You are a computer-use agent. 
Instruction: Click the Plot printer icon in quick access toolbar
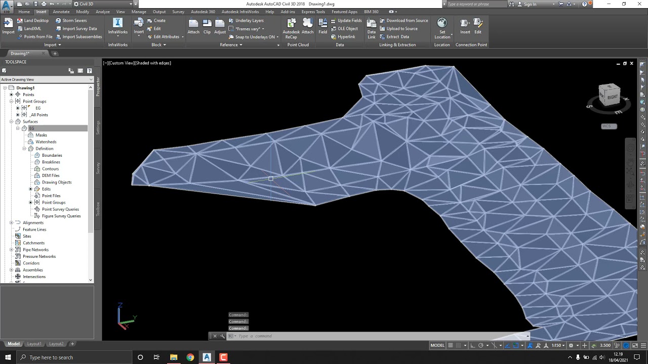(x=44, y=4)
